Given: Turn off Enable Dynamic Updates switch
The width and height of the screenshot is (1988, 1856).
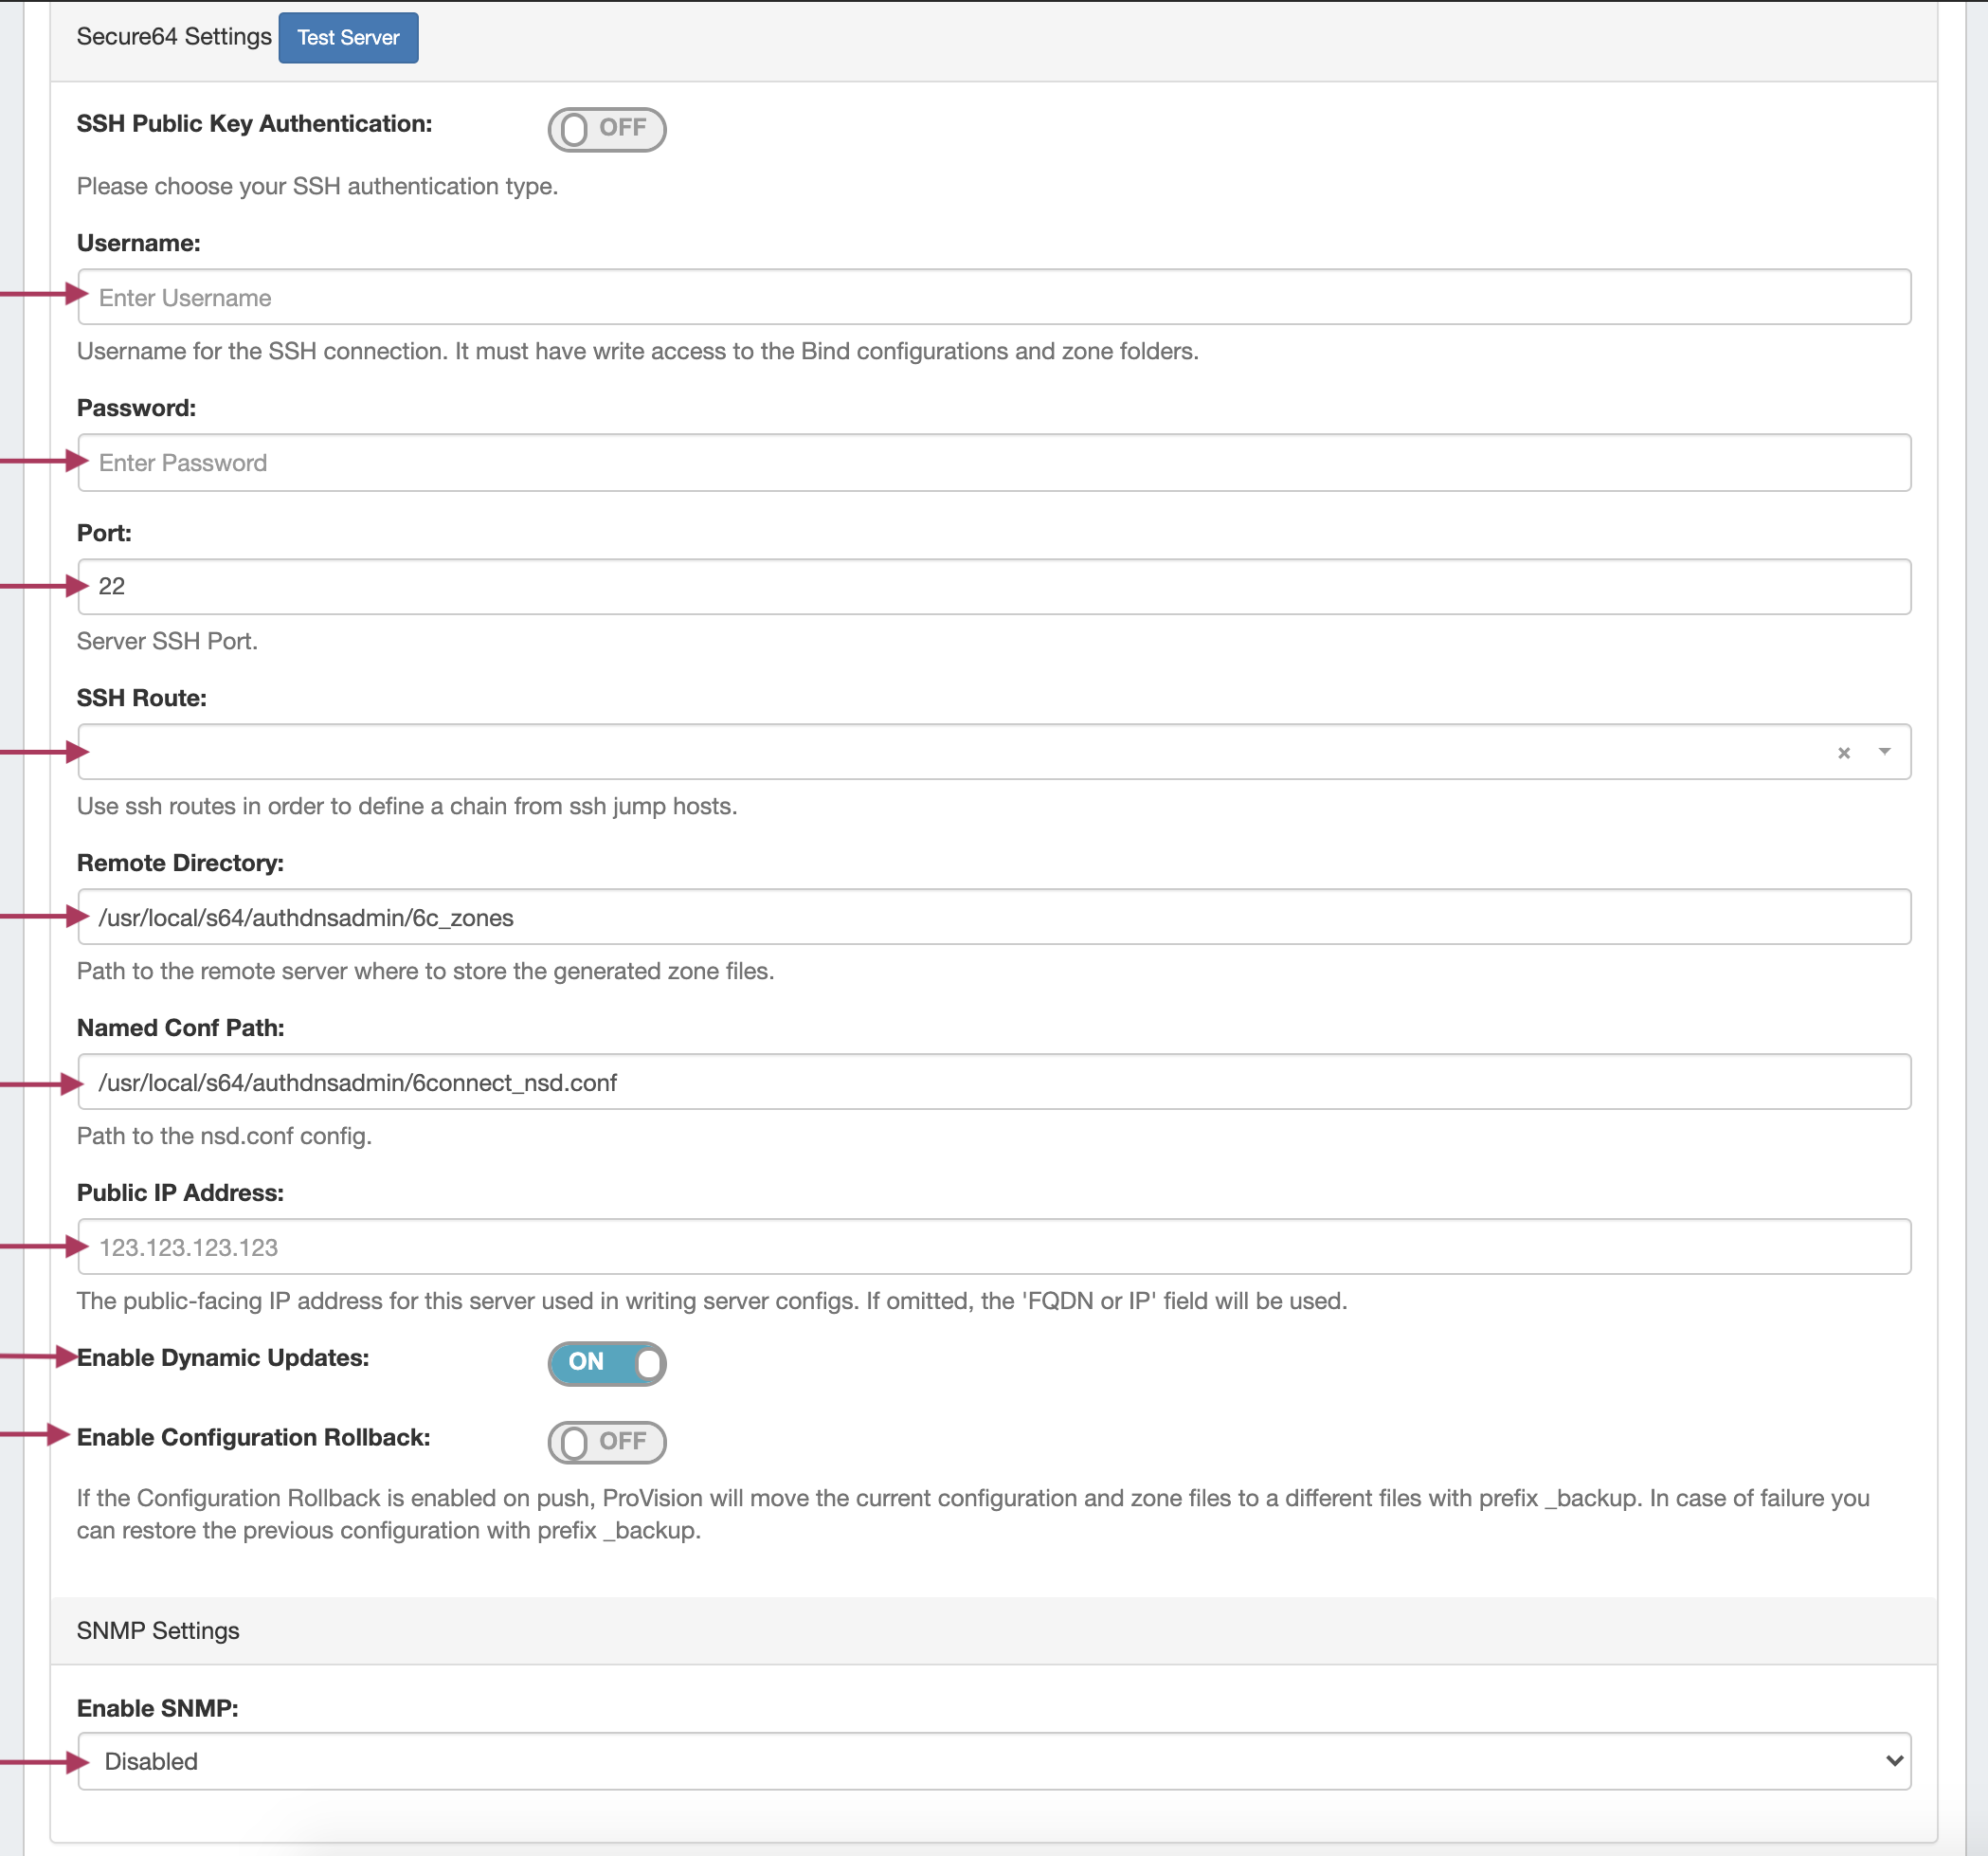Looking at the screenshot, I should coord(606,1363).
